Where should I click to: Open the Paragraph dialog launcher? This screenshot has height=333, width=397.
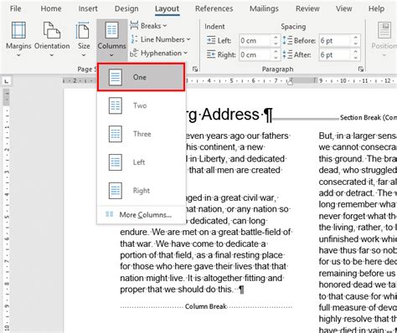click(x=361, y=69)
